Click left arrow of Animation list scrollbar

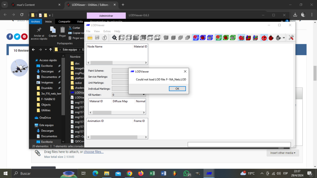(88, 137)
